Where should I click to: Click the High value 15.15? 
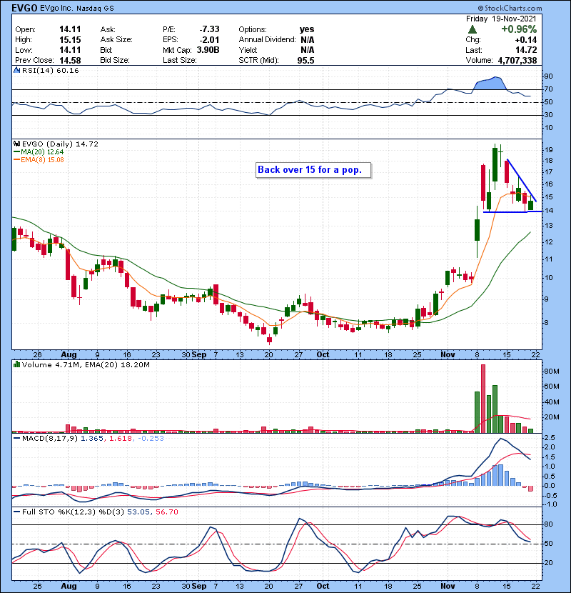coord(70,40)
